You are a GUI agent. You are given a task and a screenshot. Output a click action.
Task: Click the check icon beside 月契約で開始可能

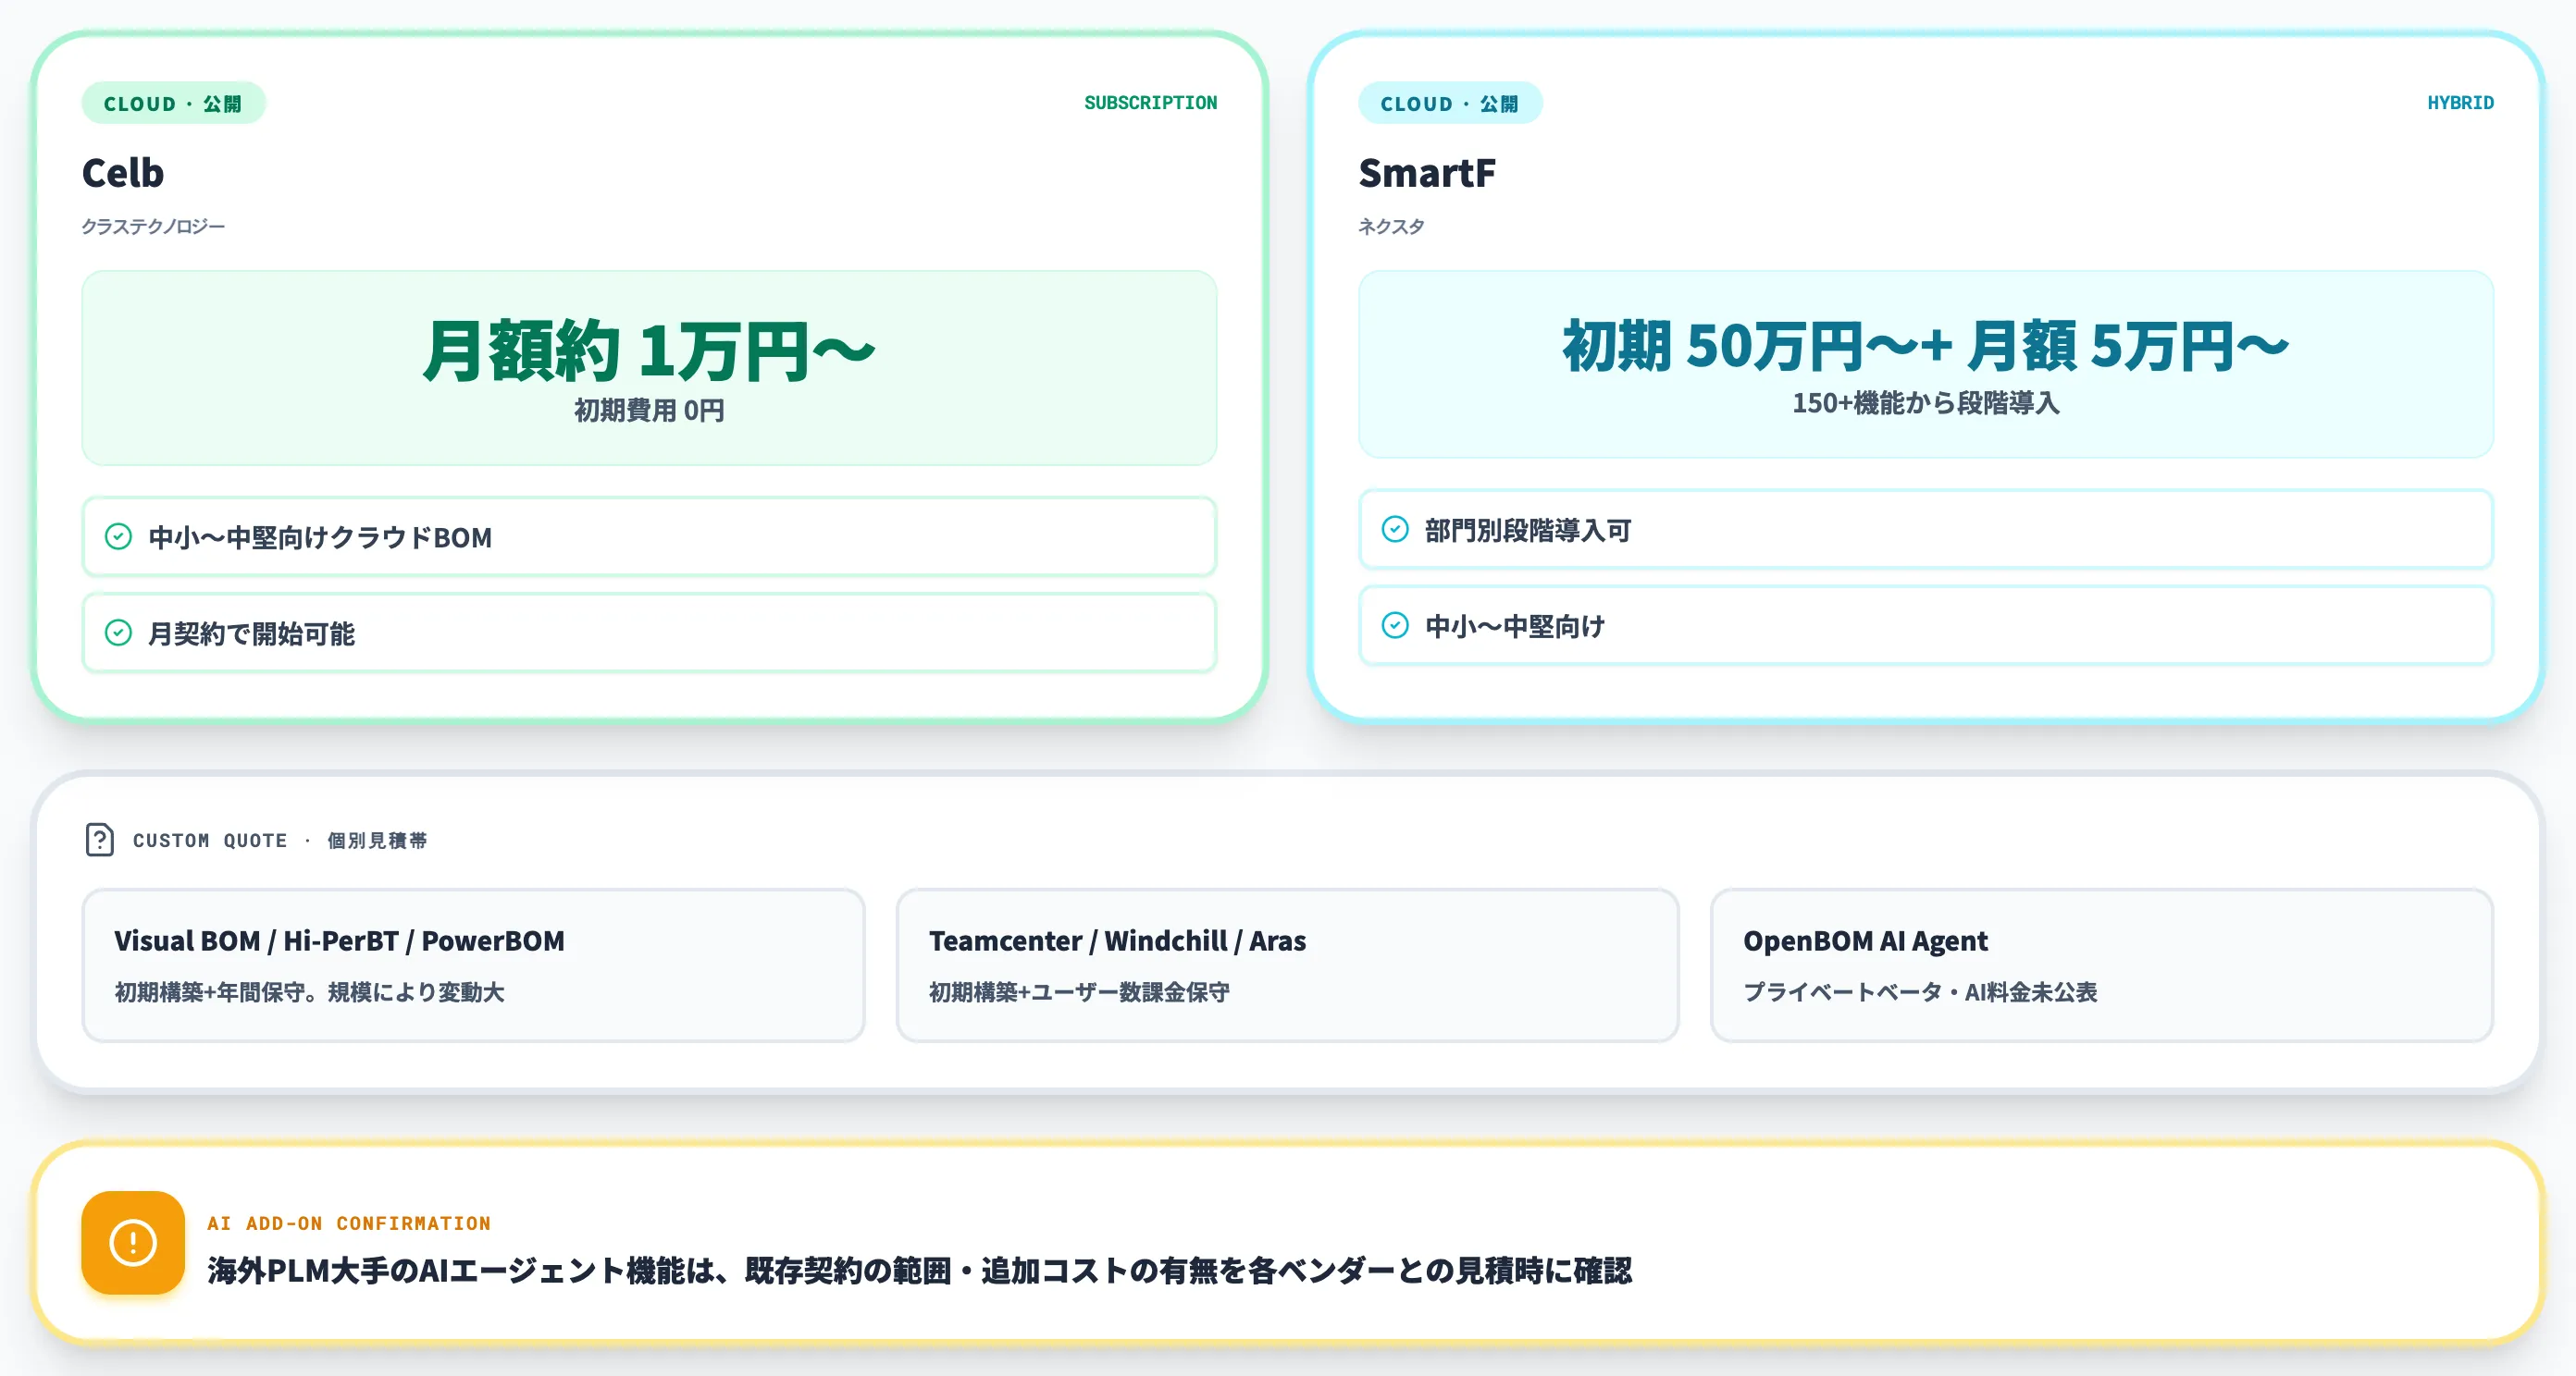[x=118, y=633]
